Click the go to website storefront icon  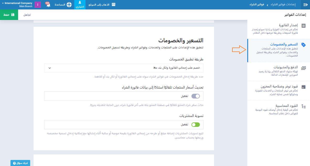[x=114, y=5]
